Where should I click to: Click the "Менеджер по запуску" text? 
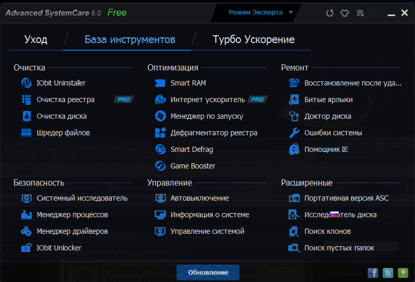(x=206, y=117)
